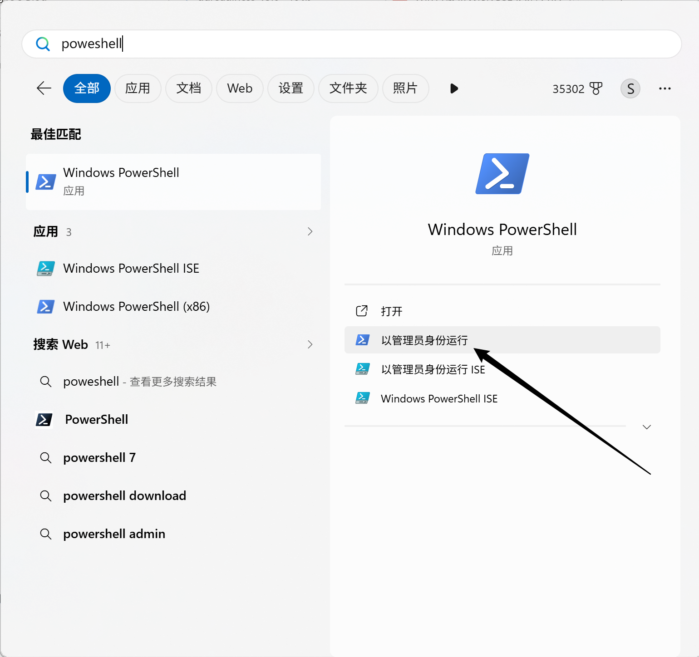
Task: Click search icon beside 'poweshell' web result
Action: click(46, 382)
